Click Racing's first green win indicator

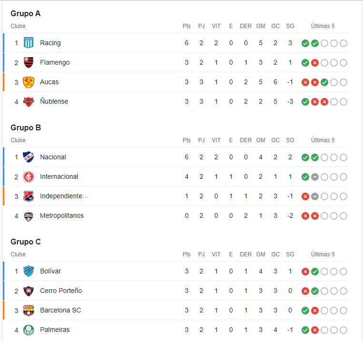(x=305, y=43)
